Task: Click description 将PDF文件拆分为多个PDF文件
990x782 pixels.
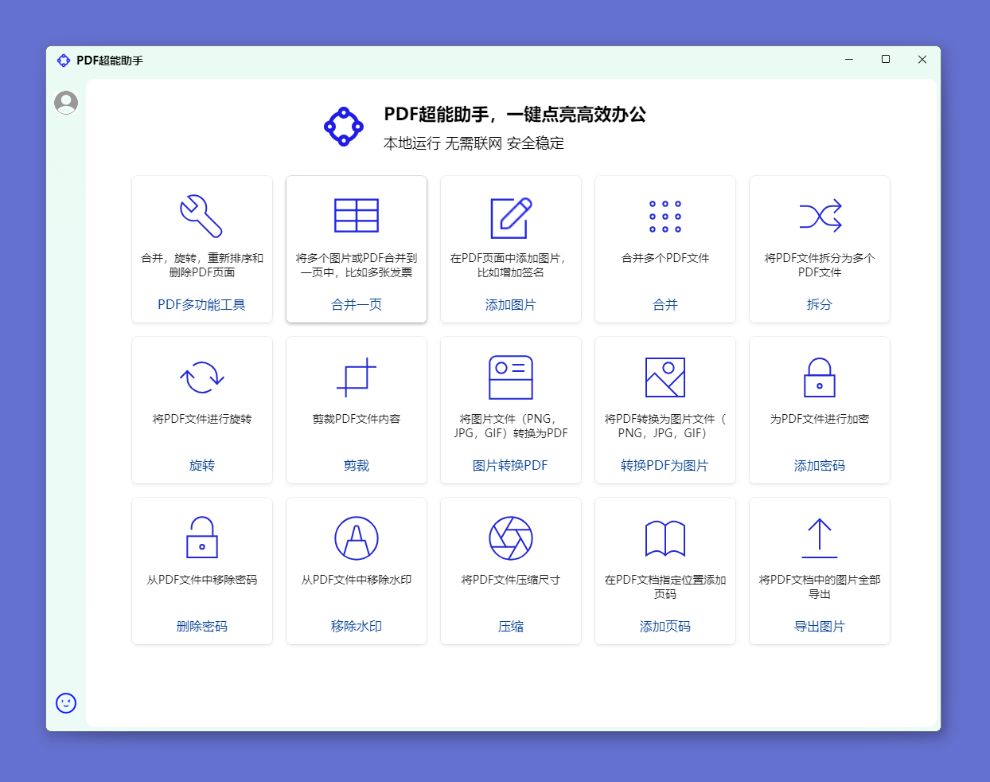Action: pyautogui.click(x=820, y=265)
